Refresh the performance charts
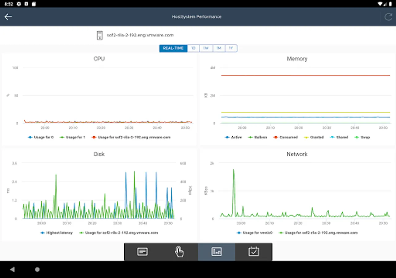The image size is (396, 278). click(388, 17)
